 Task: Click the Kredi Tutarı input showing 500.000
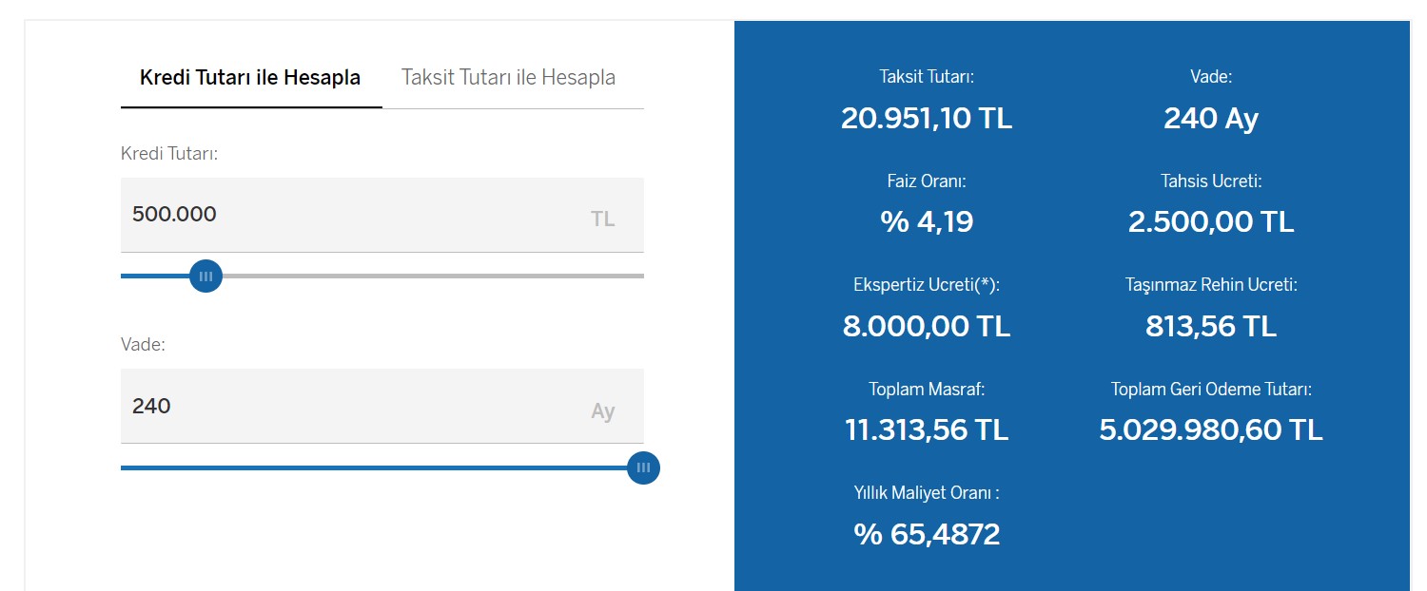(381, 215)
